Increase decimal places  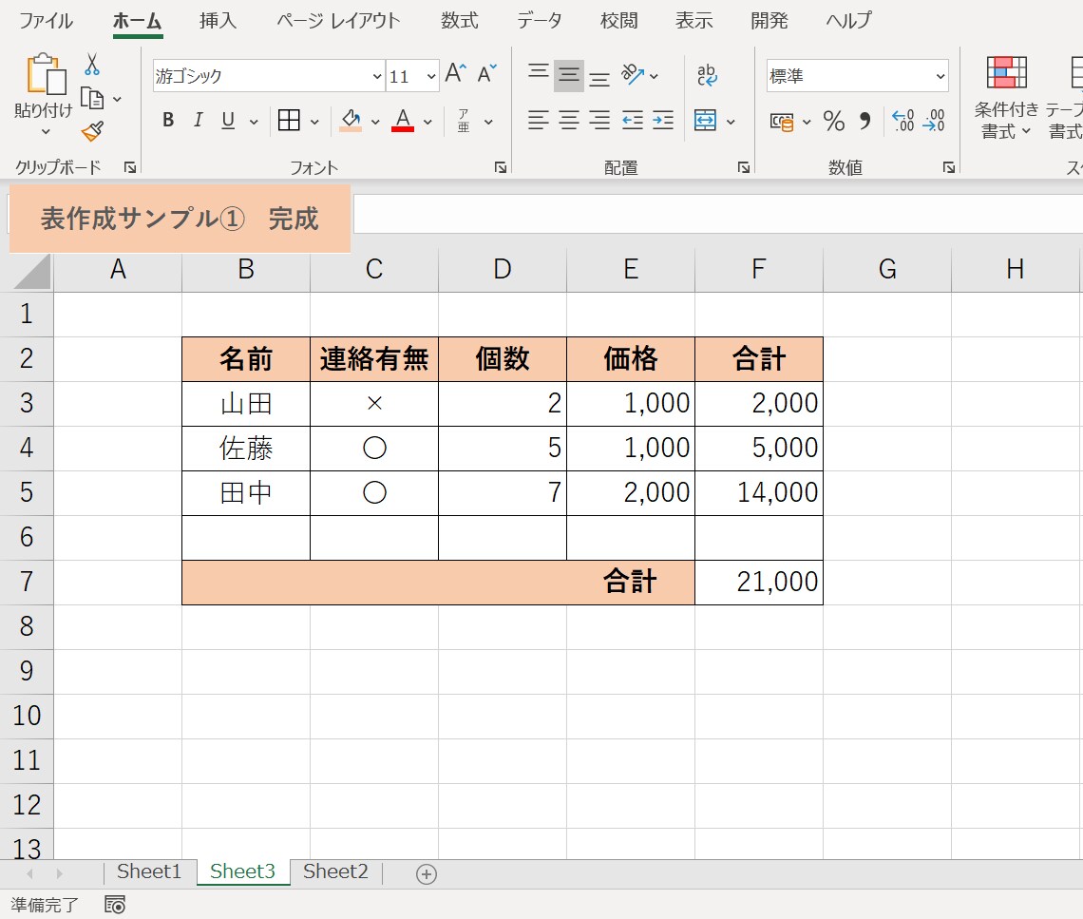coord(902,121)
